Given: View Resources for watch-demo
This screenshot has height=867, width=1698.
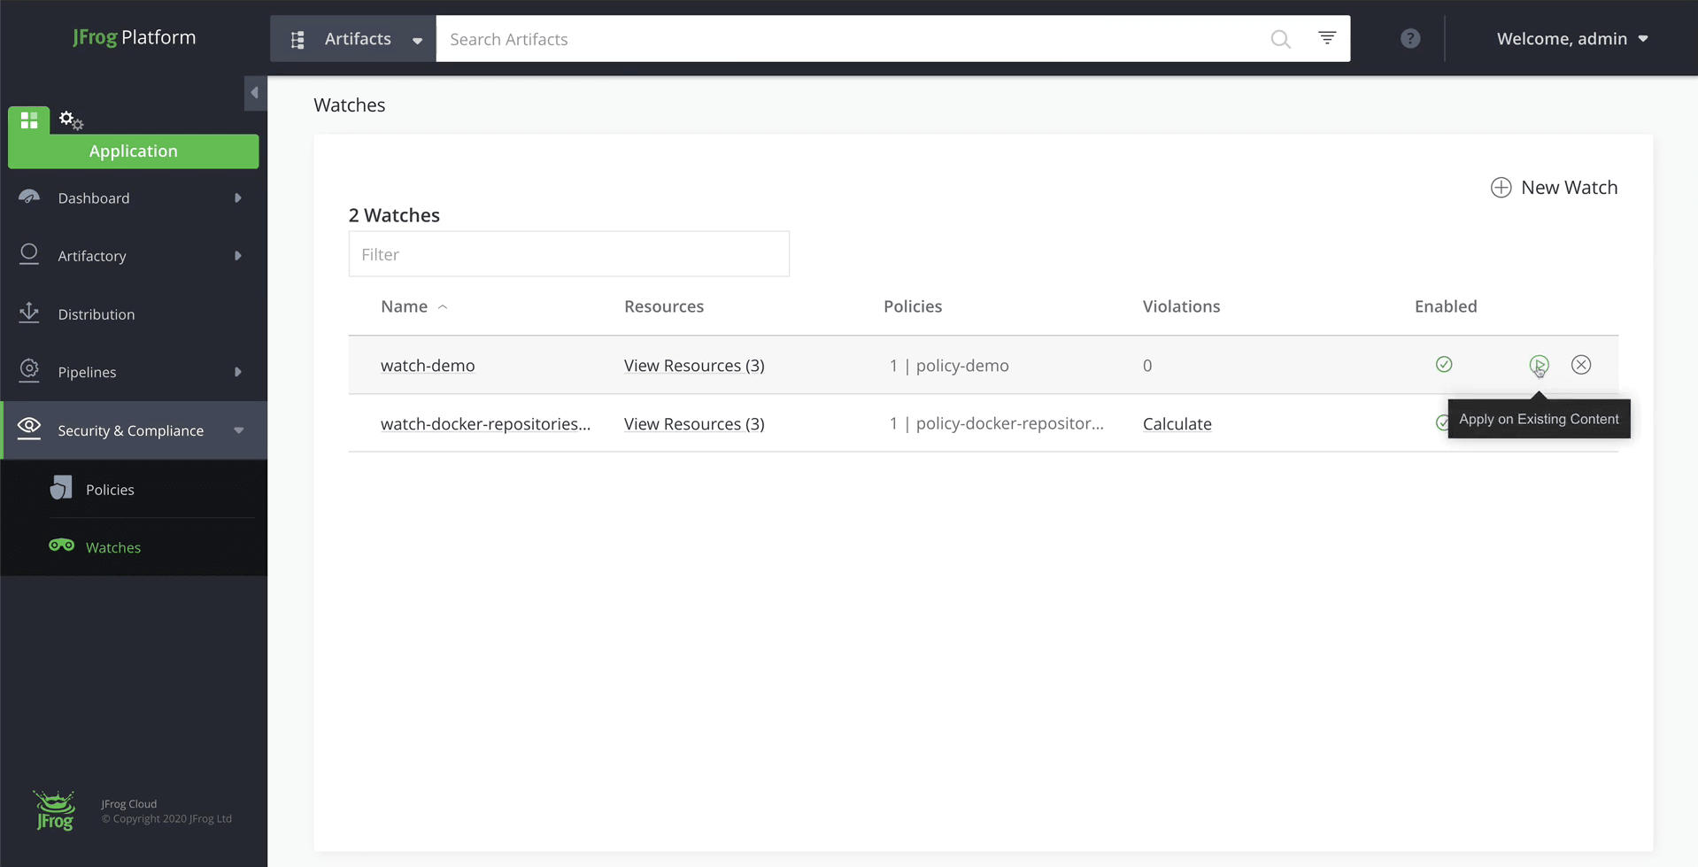Looking at the screenshot, I should pyautogui.click(x=693, y=366).
